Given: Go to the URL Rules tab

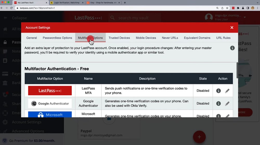Looking at the screenshot, I should [x=223, y=38].
